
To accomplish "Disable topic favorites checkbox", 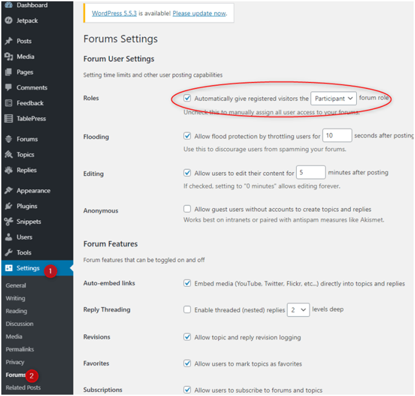I will click(187, 363).
